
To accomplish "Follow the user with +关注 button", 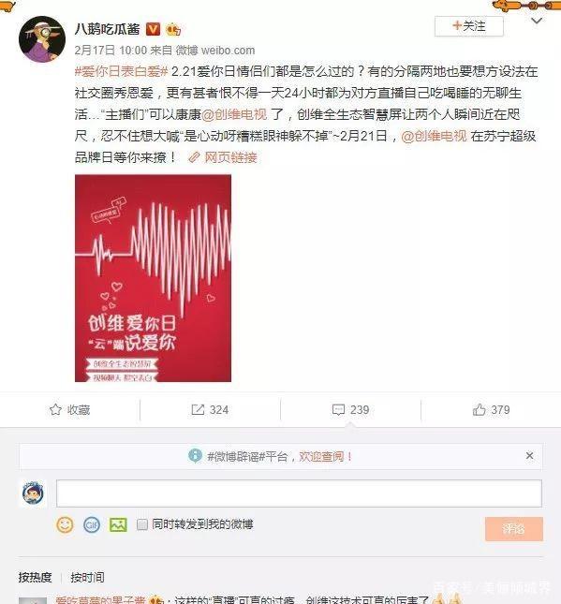I will pos(469,26).
